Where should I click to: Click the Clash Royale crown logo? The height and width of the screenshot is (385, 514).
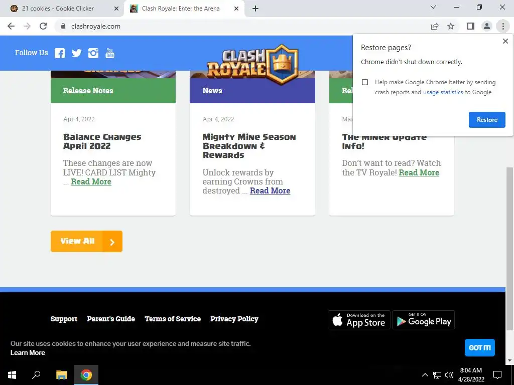click(252, 64)
